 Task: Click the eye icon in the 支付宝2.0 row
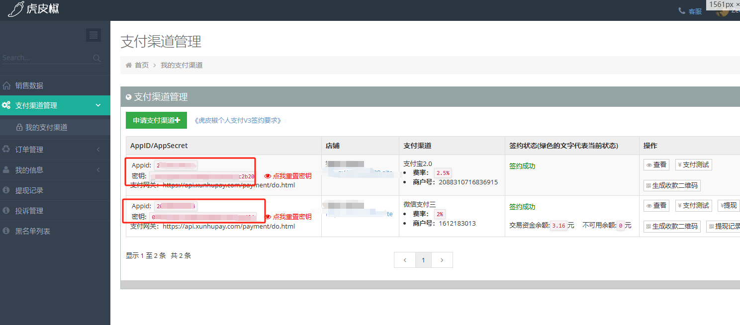coord(268,176)
